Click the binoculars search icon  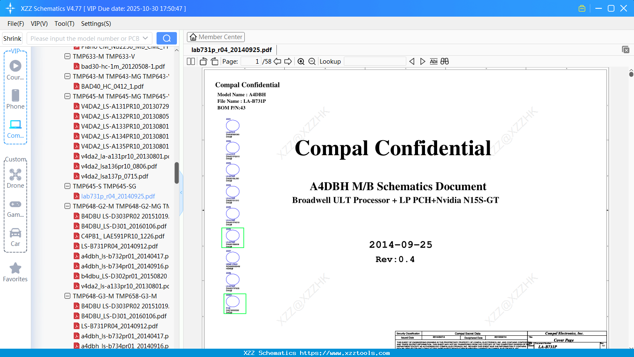[445, 62]
